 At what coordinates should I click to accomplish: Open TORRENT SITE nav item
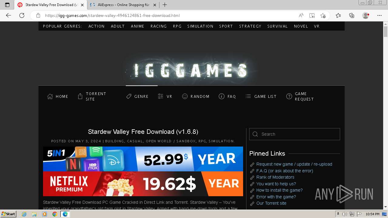point(92,97)
